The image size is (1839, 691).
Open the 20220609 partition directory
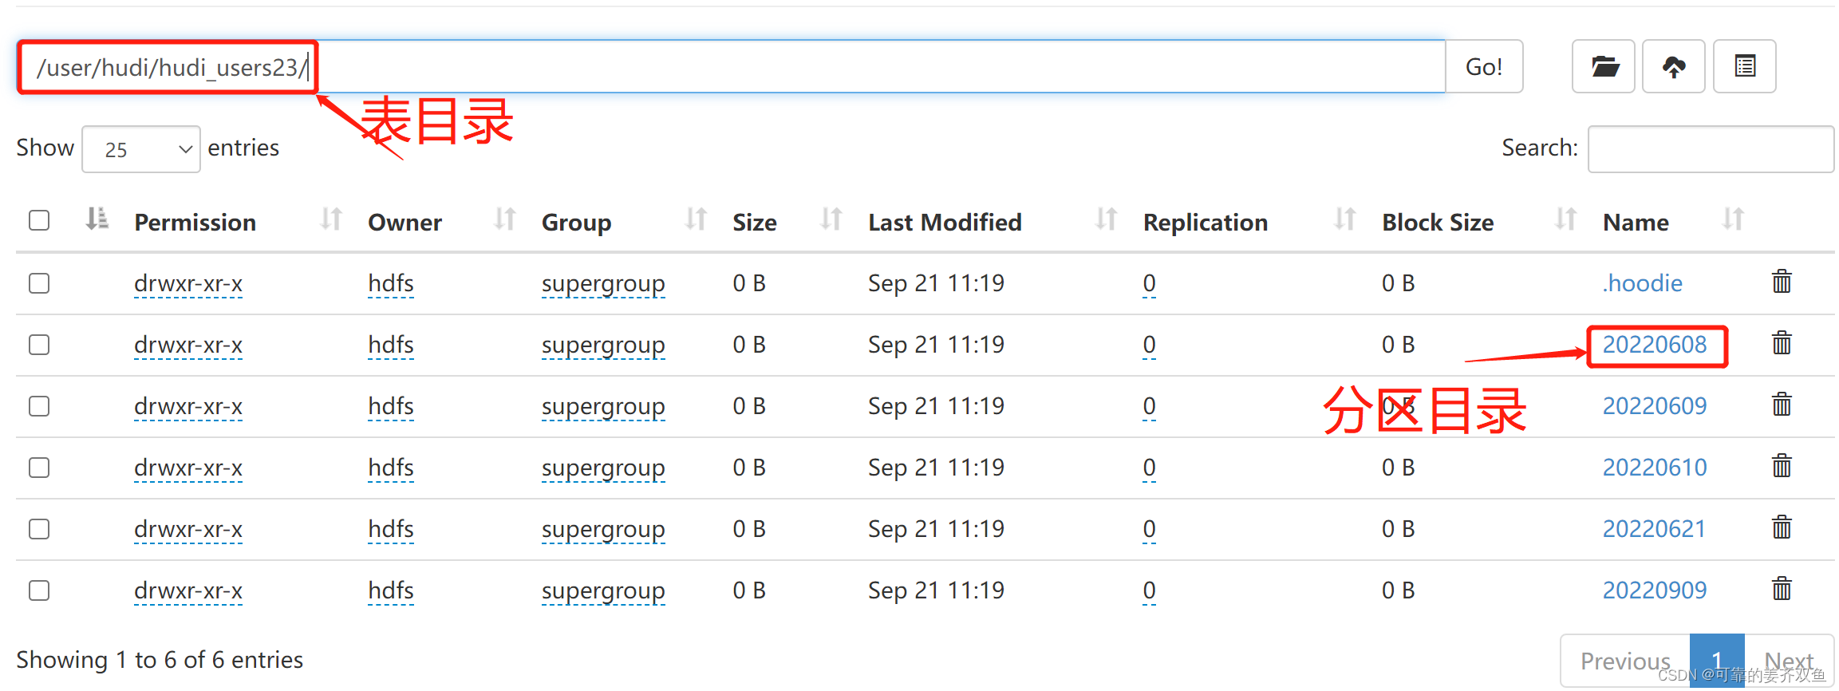1655,406
